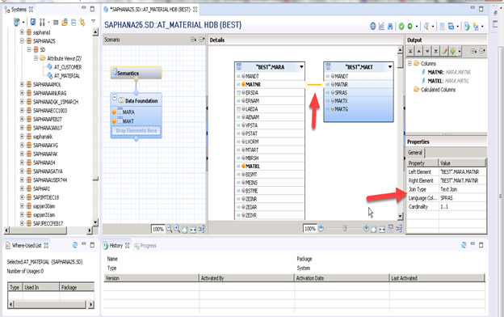Select the MATKL column in BEST.MARA
Viewport: 504px width, 317px height.
(x=270, y=166)
